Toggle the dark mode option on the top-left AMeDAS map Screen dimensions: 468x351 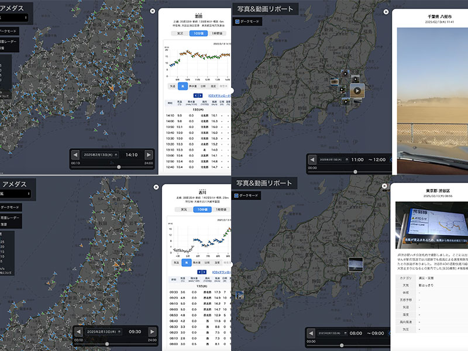click(12, 30)
